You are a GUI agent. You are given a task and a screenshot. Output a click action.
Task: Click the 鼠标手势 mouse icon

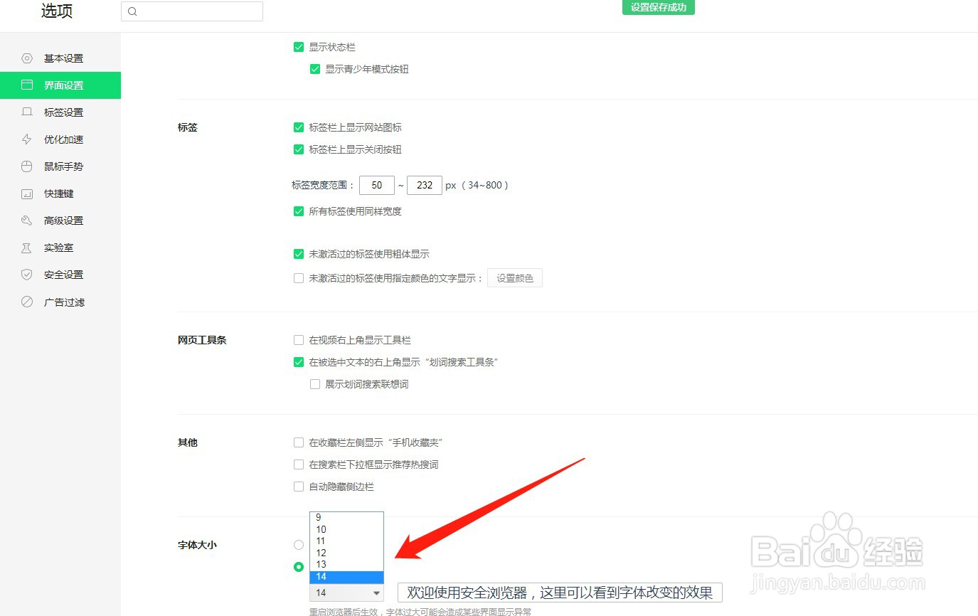point(26,166)
